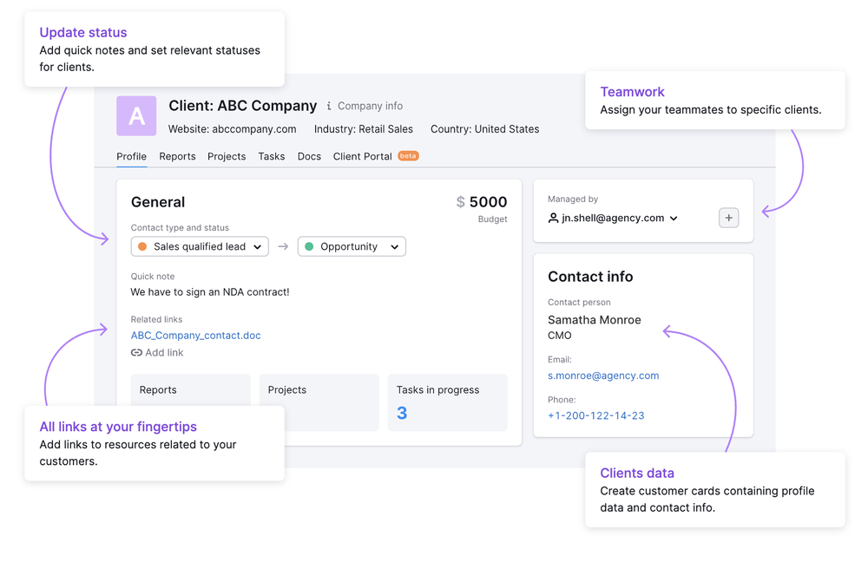
Task: Click the arrow between the status dropdowns
Action: [x=282, y=246]
